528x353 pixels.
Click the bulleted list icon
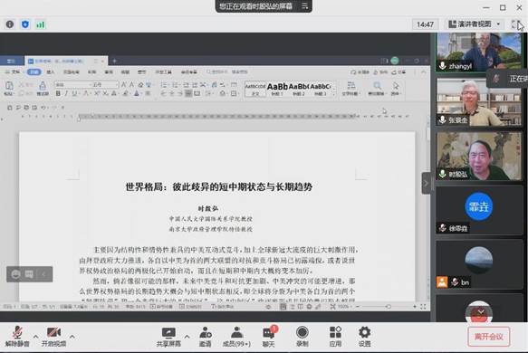[x=164, y=84]
